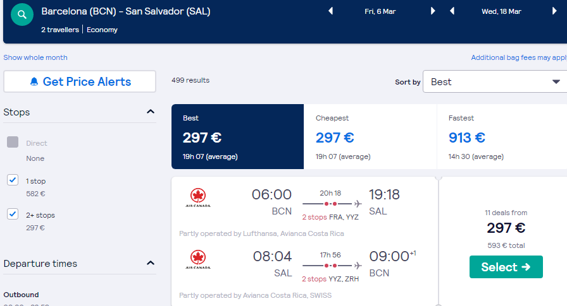Move return date later than Wed, 18 Mar
The height and width of the screenshot is (306, 567).
[x=554, y=11]
